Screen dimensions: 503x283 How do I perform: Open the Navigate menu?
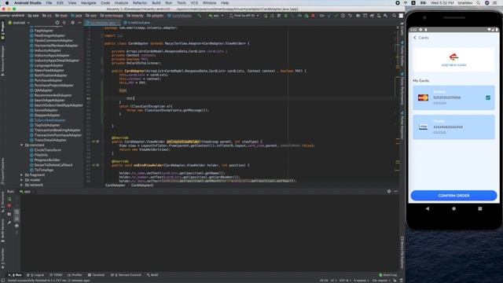tap(88, 3)
